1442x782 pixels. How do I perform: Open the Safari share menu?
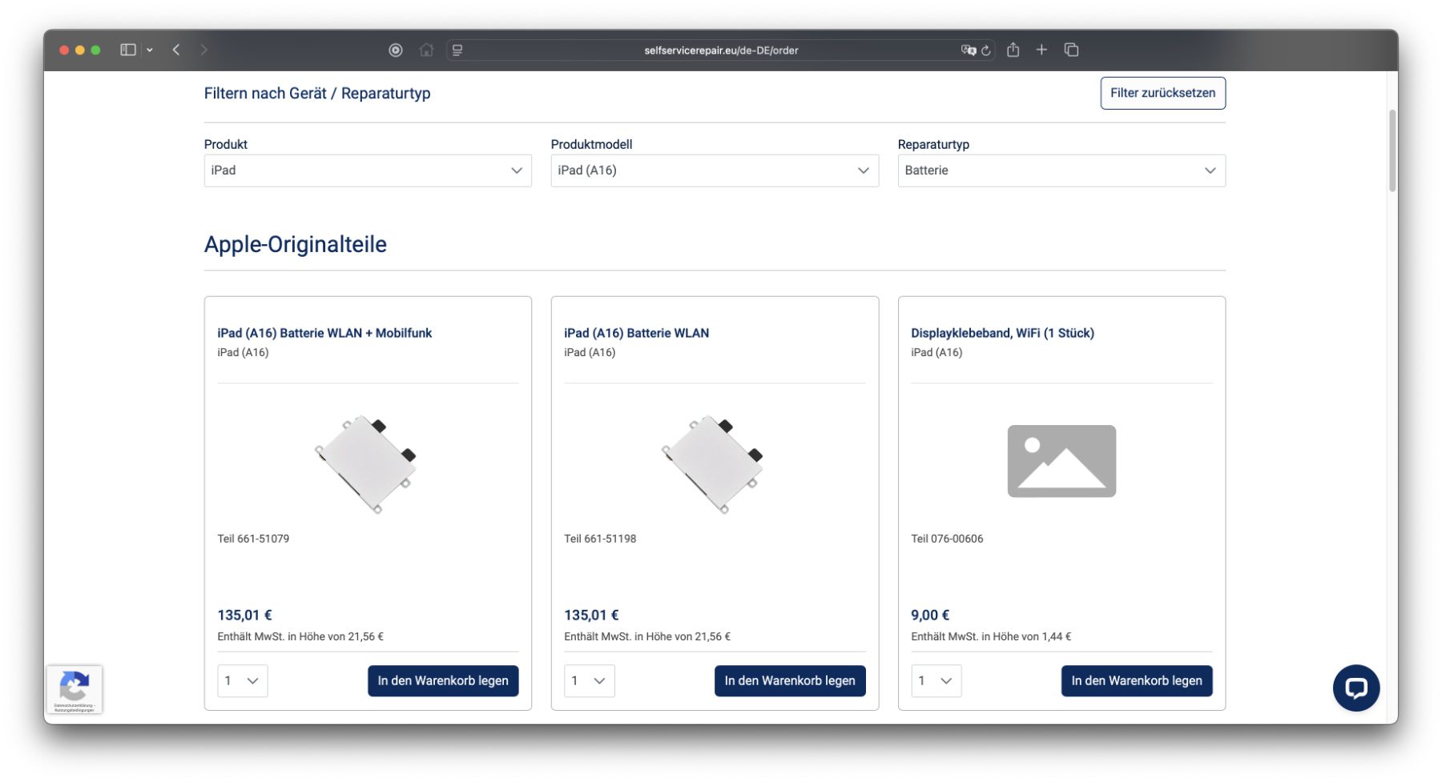[x=1013, y=50]
